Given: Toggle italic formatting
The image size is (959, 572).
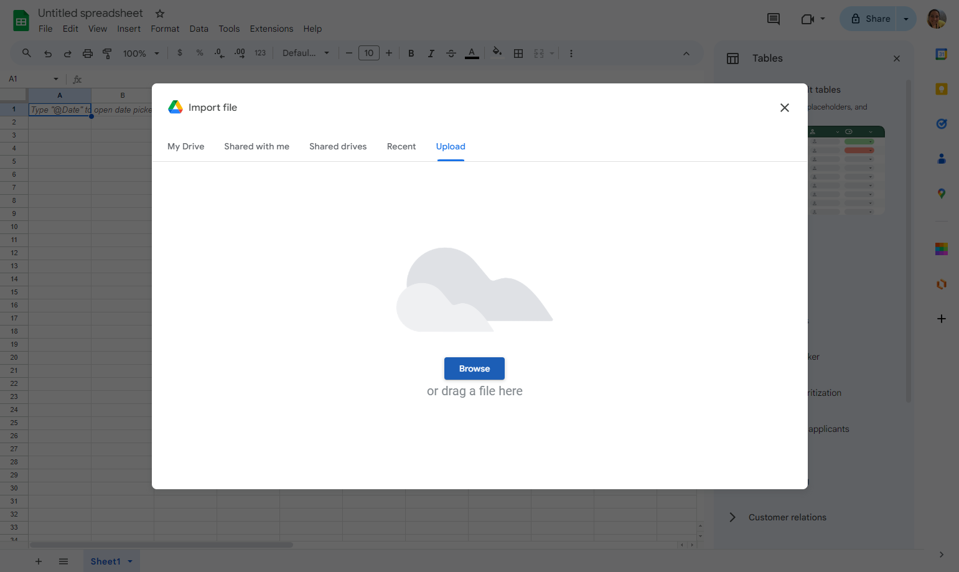Looking at the screenshot, I should (x=431, y=54).
